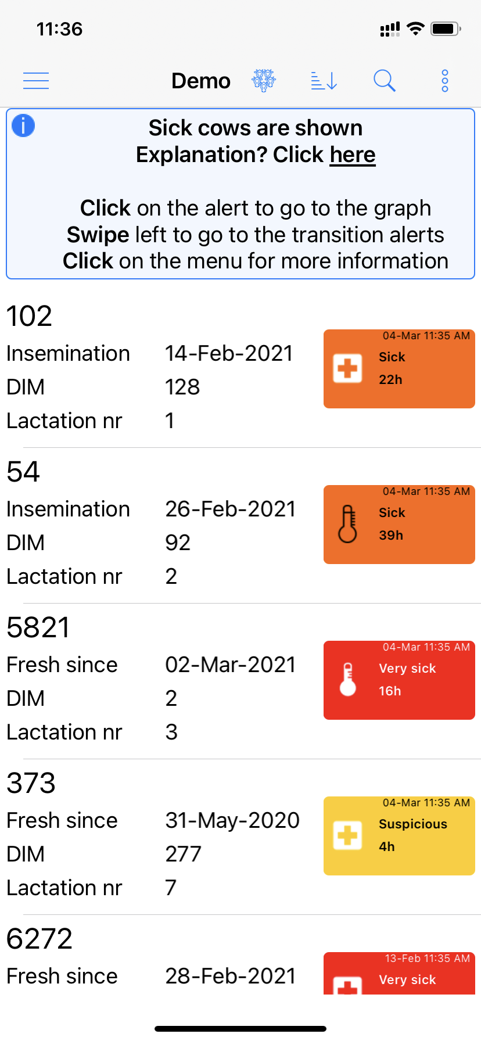The width and height of the screenshot is (481, 1041).
Task: Open the Sick 39h alert for cow 54
Action: tap(399, 525)
